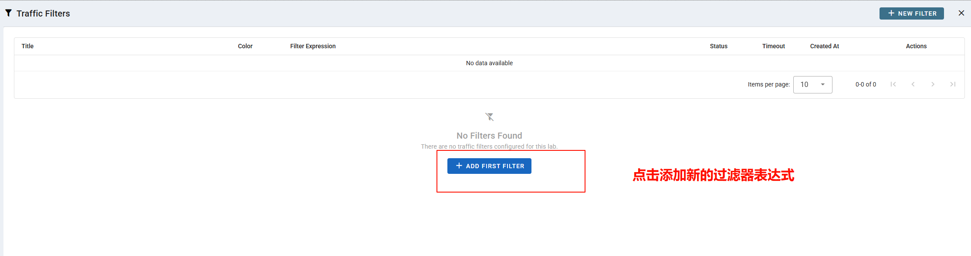Click the No Filters Found heading

tap(489, 136)
